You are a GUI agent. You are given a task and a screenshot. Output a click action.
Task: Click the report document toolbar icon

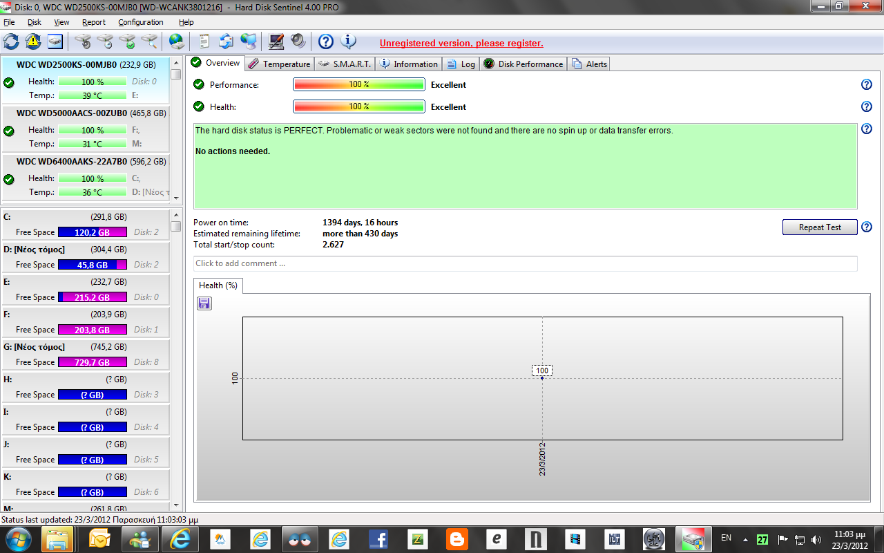click(204, 41)
